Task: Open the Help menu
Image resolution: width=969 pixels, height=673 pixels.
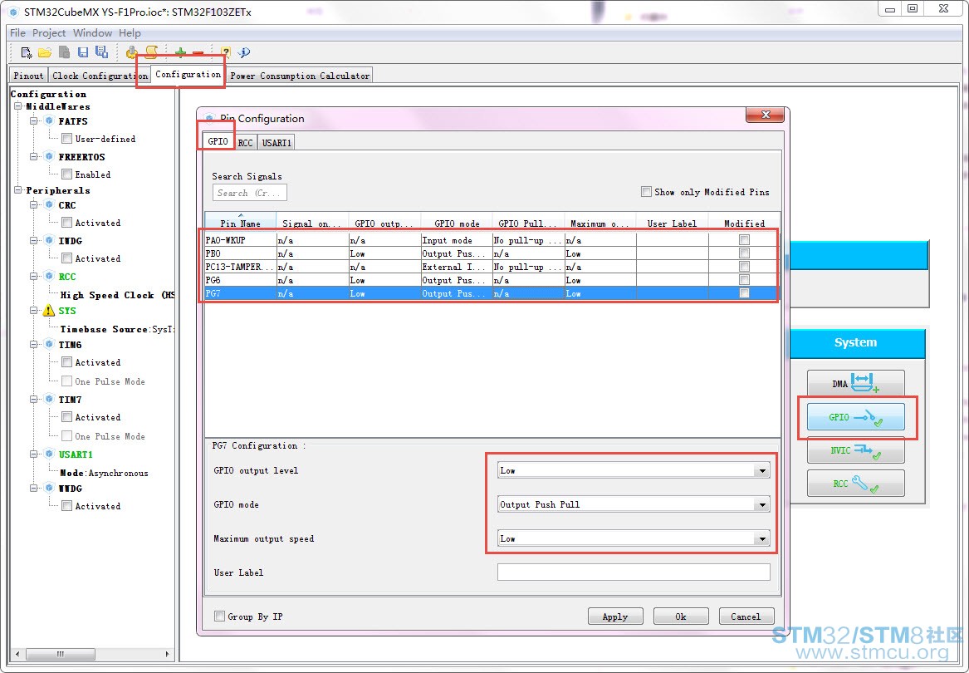Action: click(130, 32)
